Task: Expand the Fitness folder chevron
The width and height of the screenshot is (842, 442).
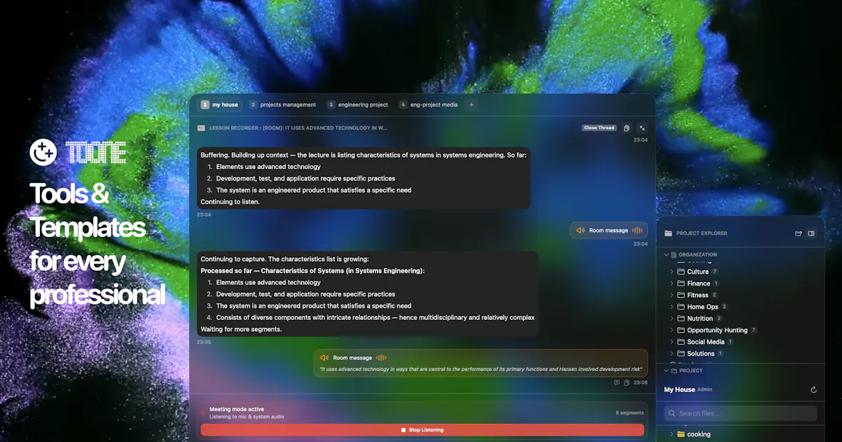Action: [x=671, y=295]
